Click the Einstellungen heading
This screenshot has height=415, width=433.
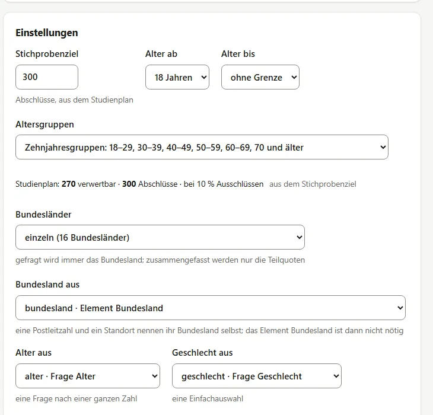click(x=47, y=33)
